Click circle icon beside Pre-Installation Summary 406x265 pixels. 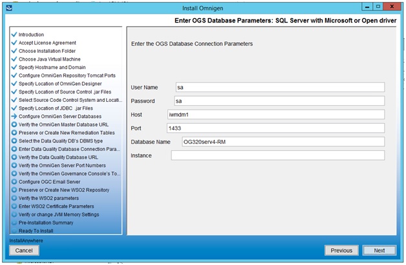[14, 222]
